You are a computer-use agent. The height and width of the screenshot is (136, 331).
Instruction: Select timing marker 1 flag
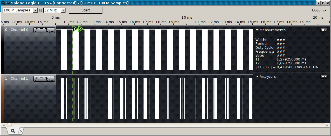75,29
